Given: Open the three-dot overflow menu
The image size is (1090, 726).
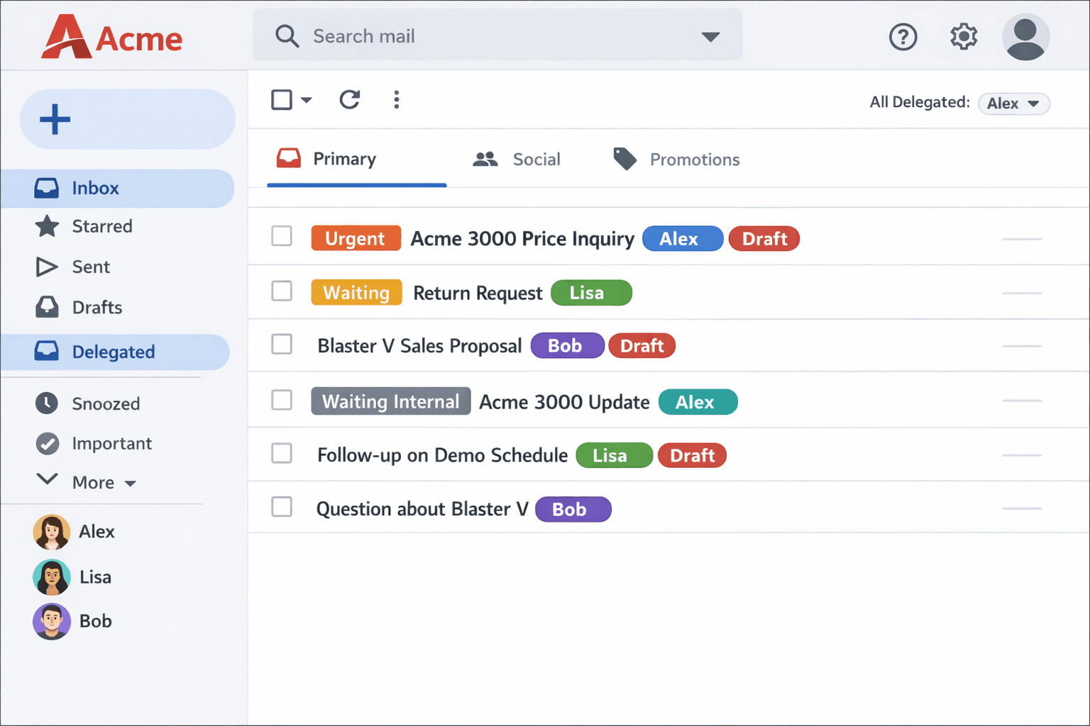Looking at the screenshot, I should click(x=397, y=100).
